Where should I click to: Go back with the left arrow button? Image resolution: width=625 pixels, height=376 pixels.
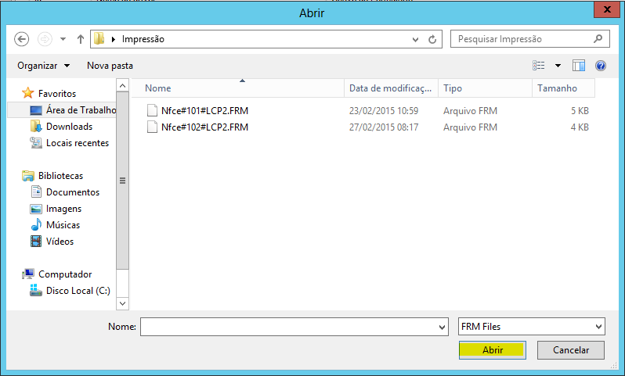[x=21, y=39]
